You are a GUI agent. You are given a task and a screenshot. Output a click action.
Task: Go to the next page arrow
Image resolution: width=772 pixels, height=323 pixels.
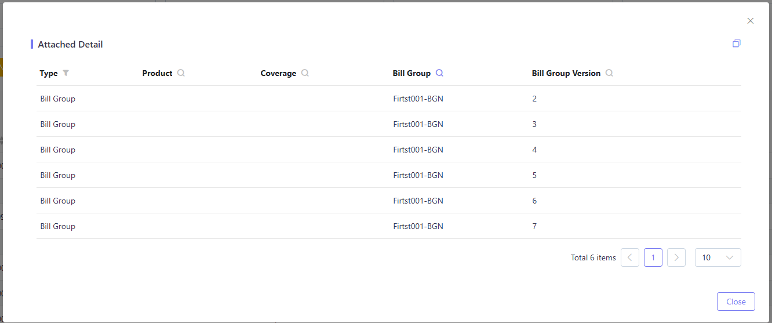[676, 257]
